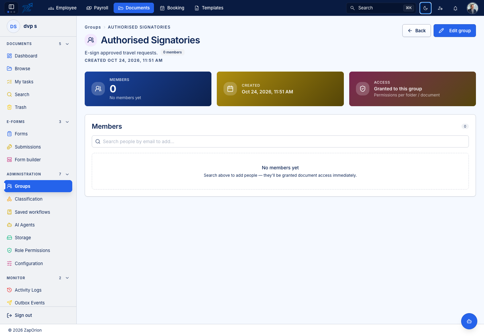The image size is (484, 336).
Task: Open the Storage page
Action: point(38,238)
